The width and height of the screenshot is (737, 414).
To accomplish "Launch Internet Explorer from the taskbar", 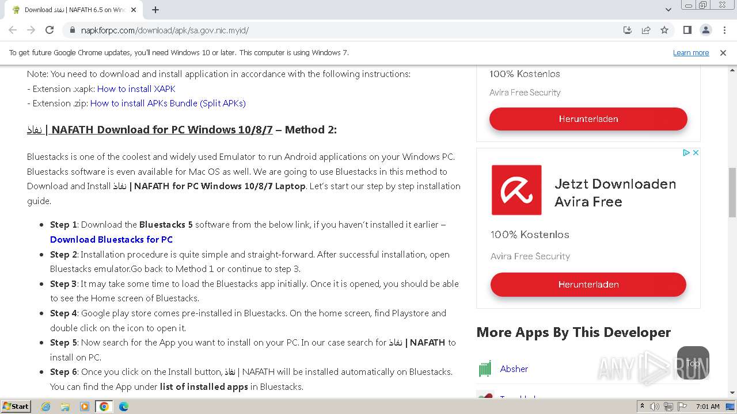I will 45,407.
